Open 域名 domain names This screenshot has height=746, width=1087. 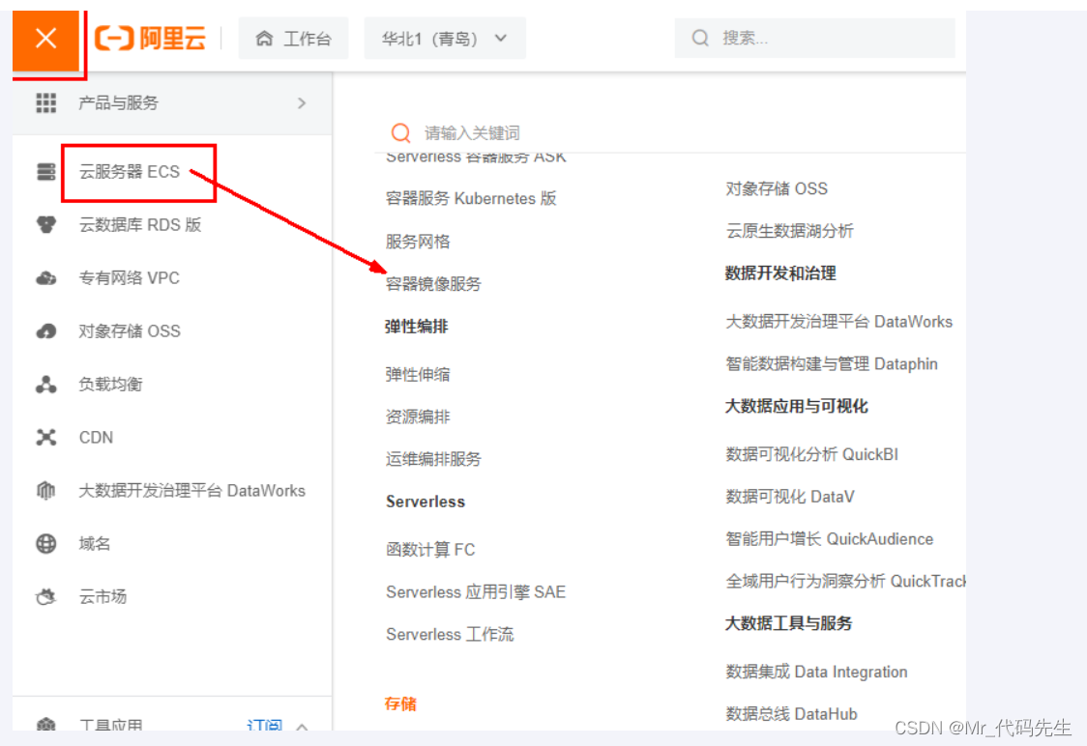click(x=94, y=544)
